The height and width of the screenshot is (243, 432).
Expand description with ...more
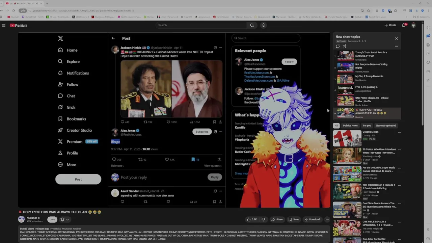tap(162, 239)
